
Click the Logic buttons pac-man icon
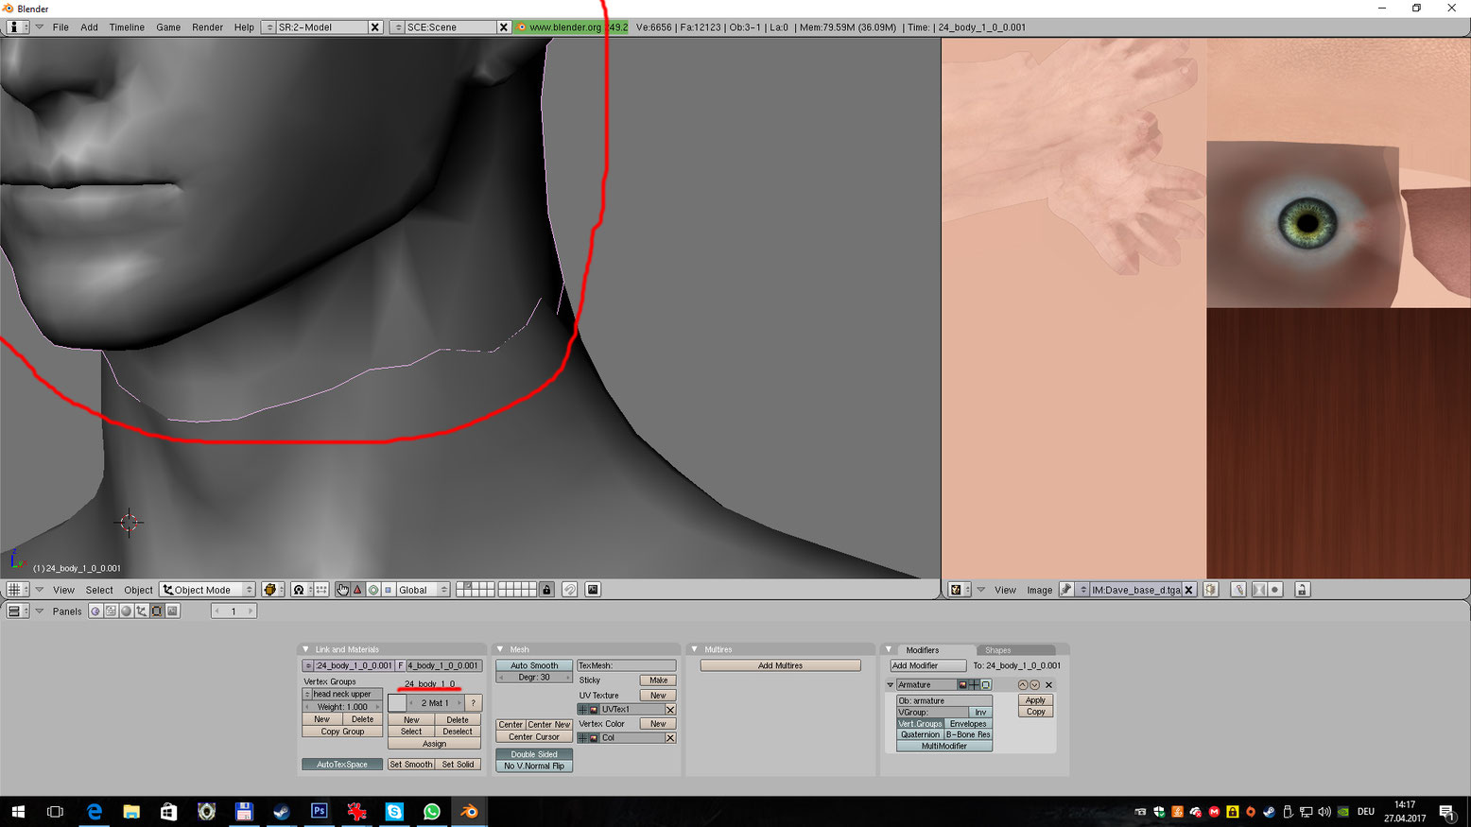(94, 611)
